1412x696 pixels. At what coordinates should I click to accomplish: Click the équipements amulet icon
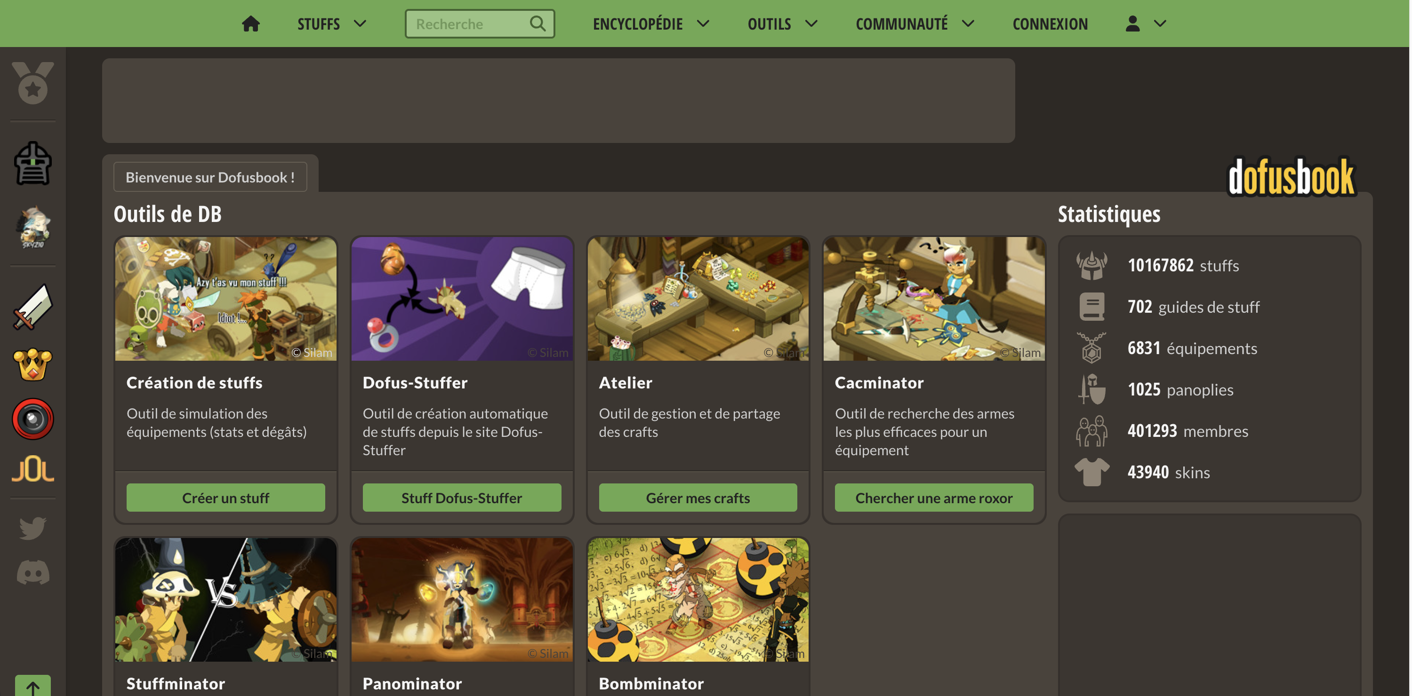(1092, 348)
